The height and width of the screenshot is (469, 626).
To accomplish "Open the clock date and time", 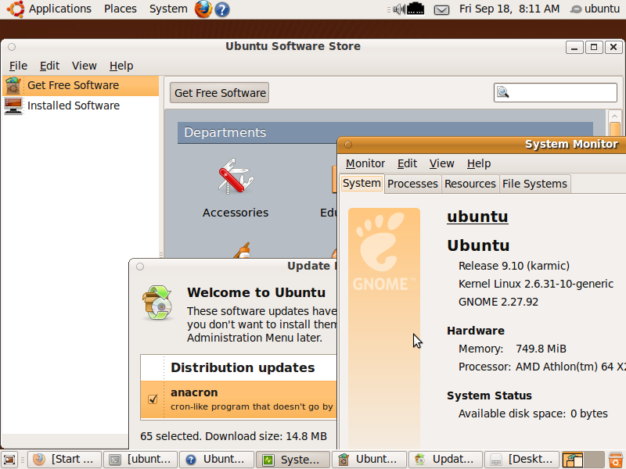I will point(509,9).
